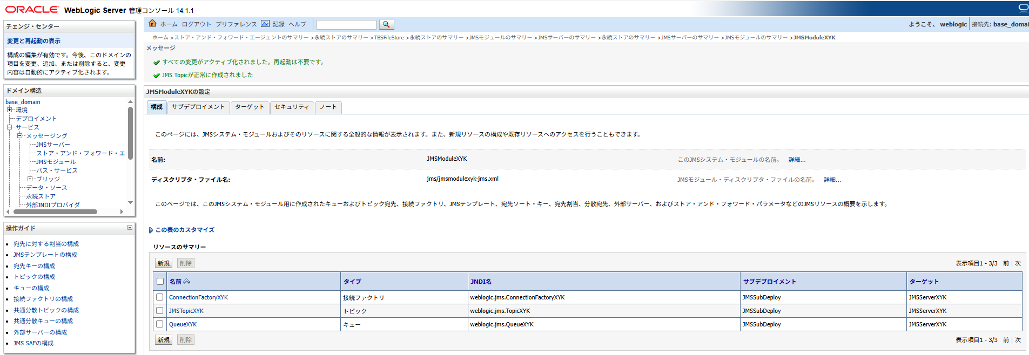Open the セキュリティ tab
The image size is (1029, 355).
tap(292, 107)
